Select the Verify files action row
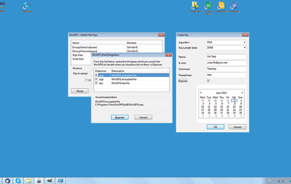Viewport: 291px width, 184px height. point(81,59)
